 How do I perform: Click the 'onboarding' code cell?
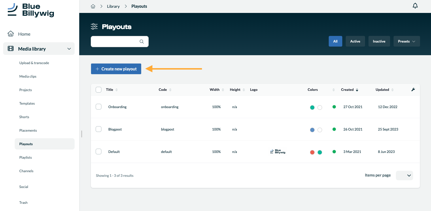coord(170,107)
